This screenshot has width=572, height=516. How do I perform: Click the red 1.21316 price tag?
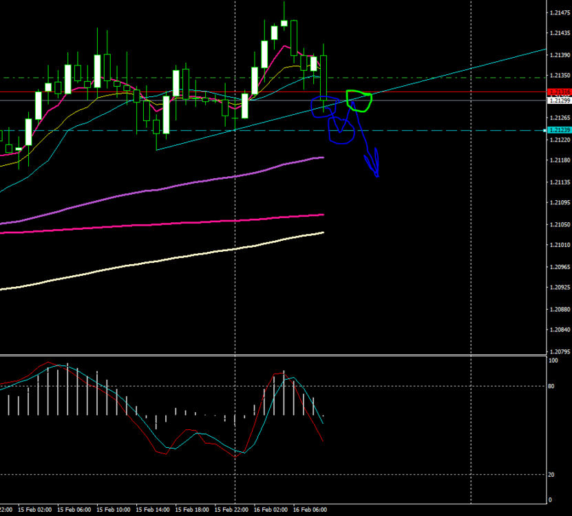tap(560, 92)
